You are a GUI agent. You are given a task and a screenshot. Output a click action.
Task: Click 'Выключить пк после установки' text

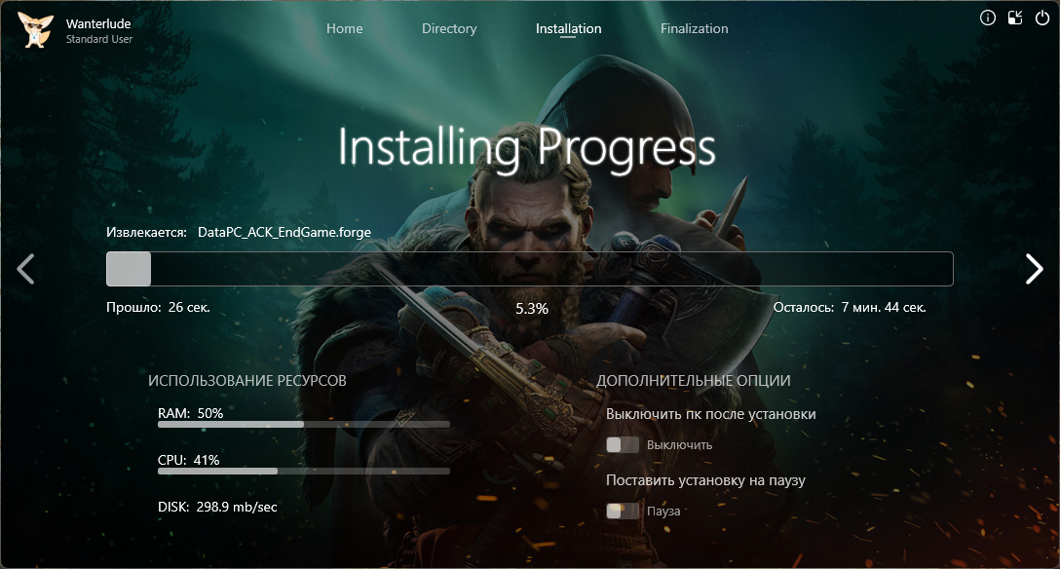pos(710,413)
